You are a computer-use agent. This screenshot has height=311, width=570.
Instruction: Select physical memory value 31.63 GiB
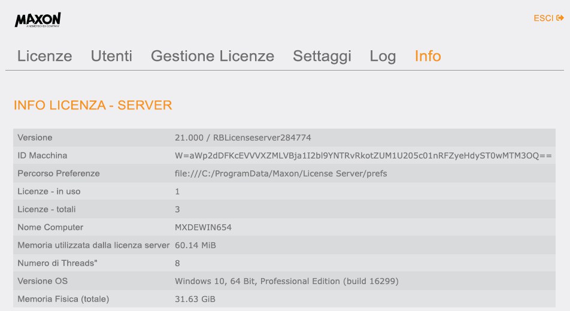pyautogui.click(x=195, y=299)
